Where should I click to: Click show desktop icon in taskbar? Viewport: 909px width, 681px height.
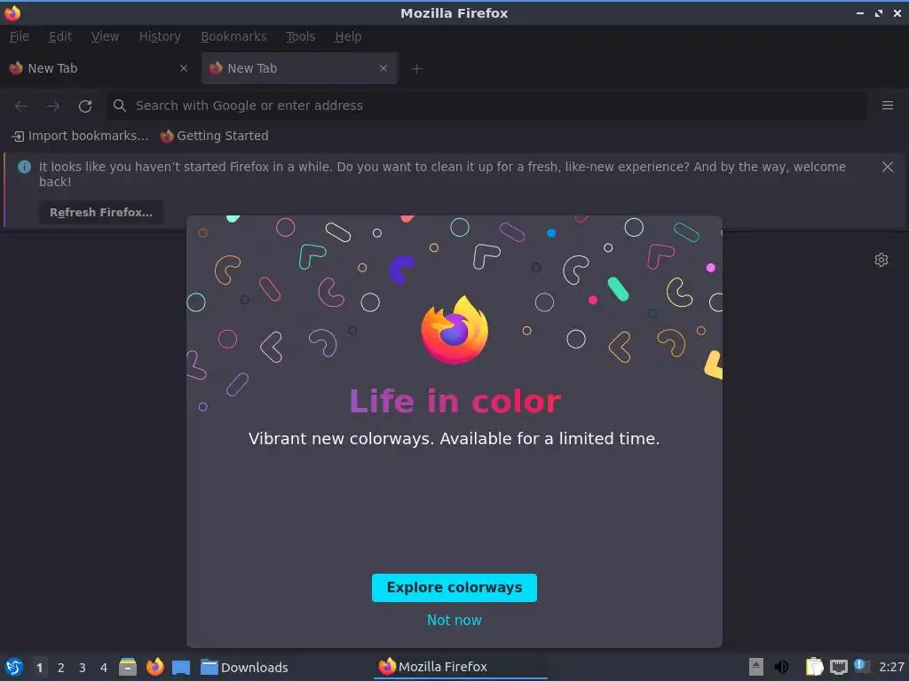pos(181,668)
